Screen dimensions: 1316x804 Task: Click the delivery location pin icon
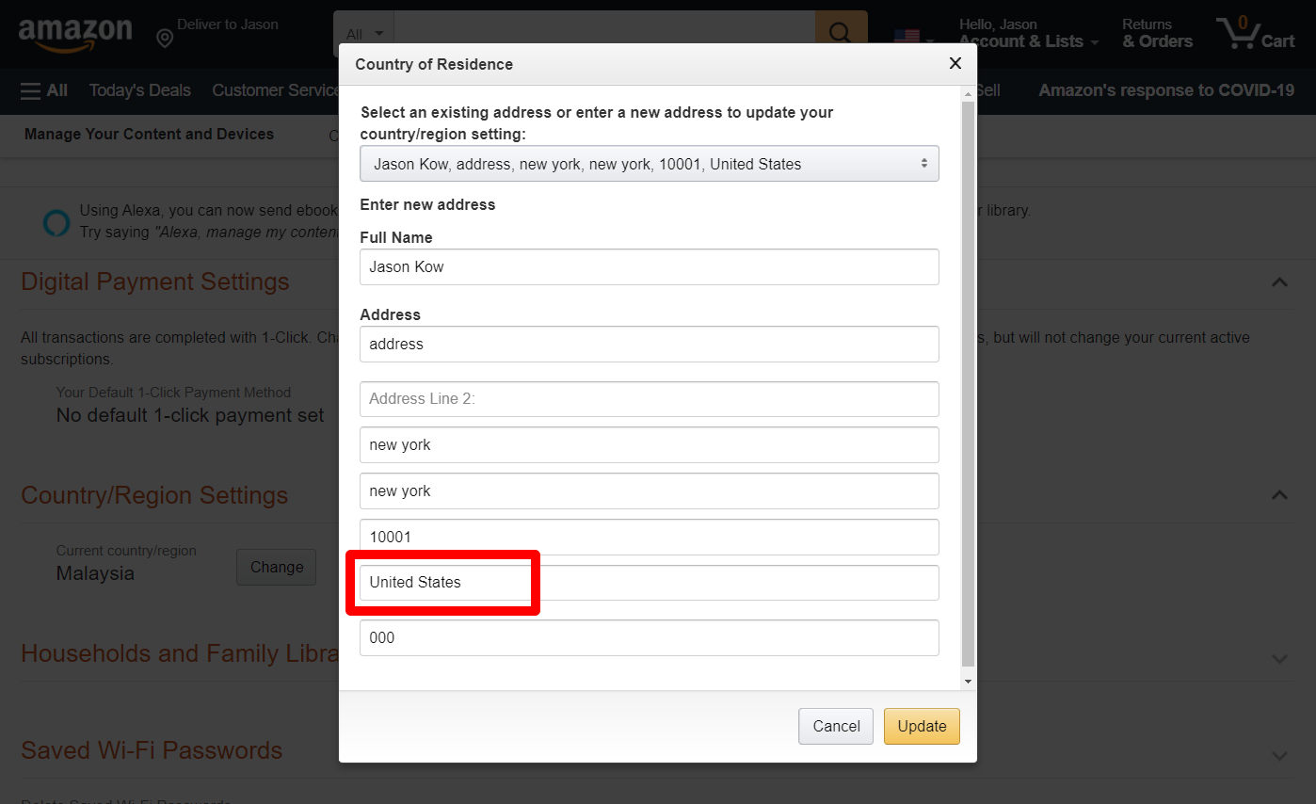click(x=165, y=38)
